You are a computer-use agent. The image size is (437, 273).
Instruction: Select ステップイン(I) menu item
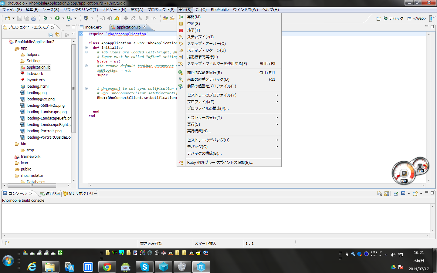229,37
